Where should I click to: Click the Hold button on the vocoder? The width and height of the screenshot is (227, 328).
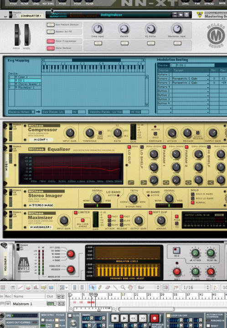point(176,250)
